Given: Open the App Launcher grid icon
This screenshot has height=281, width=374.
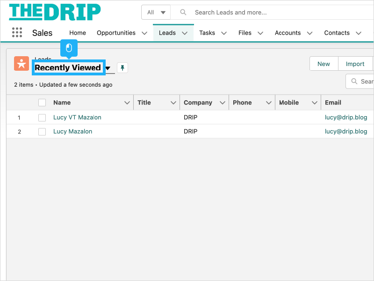Looking at the screenshot, I should (x=17, y=32).
